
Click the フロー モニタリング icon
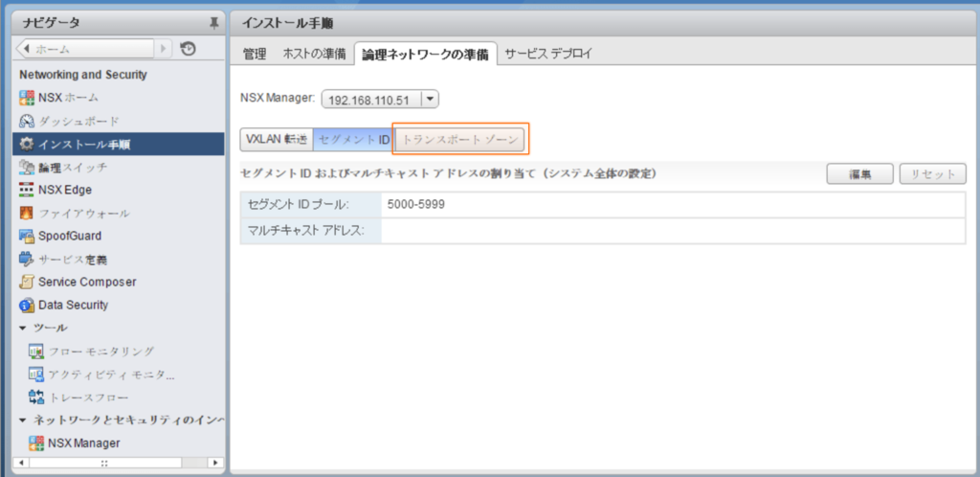36,352
